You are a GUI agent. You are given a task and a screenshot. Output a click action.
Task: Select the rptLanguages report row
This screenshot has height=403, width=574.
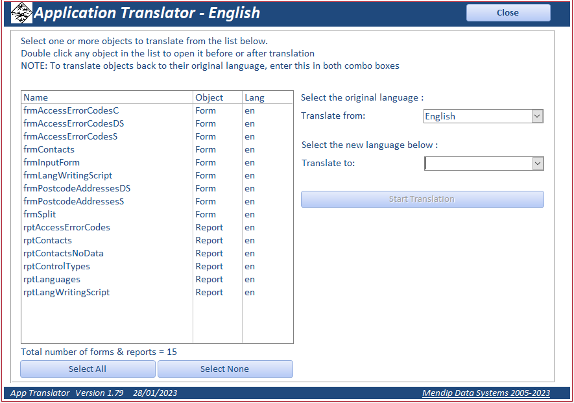(x=157, y=280)
